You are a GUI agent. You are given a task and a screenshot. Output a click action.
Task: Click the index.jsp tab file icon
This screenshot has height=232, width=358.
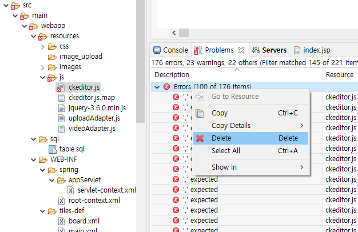pos(297,50)
